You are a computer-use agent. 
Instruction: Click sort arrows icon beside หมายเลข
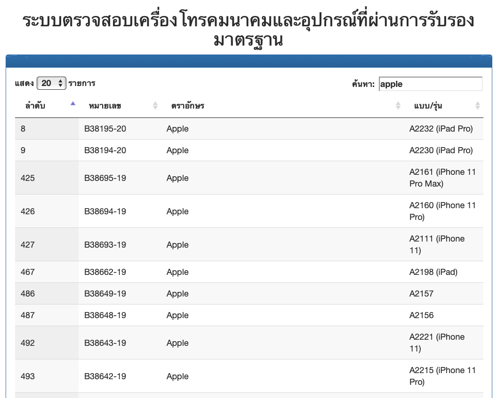(155, 106)
